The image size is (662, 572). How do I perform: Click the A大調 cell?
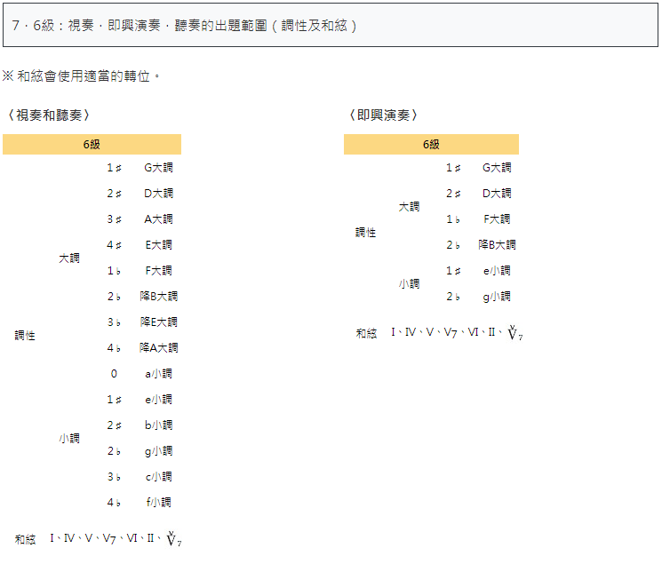tap(158, 219)
